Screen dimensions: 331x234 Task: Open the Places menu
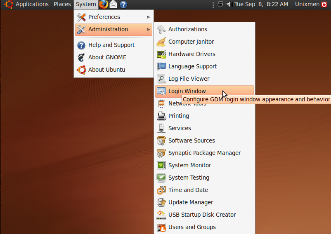click(x=62, y=4)
